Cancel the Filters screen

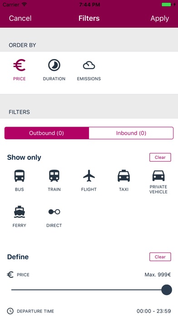tap(20, 18)
